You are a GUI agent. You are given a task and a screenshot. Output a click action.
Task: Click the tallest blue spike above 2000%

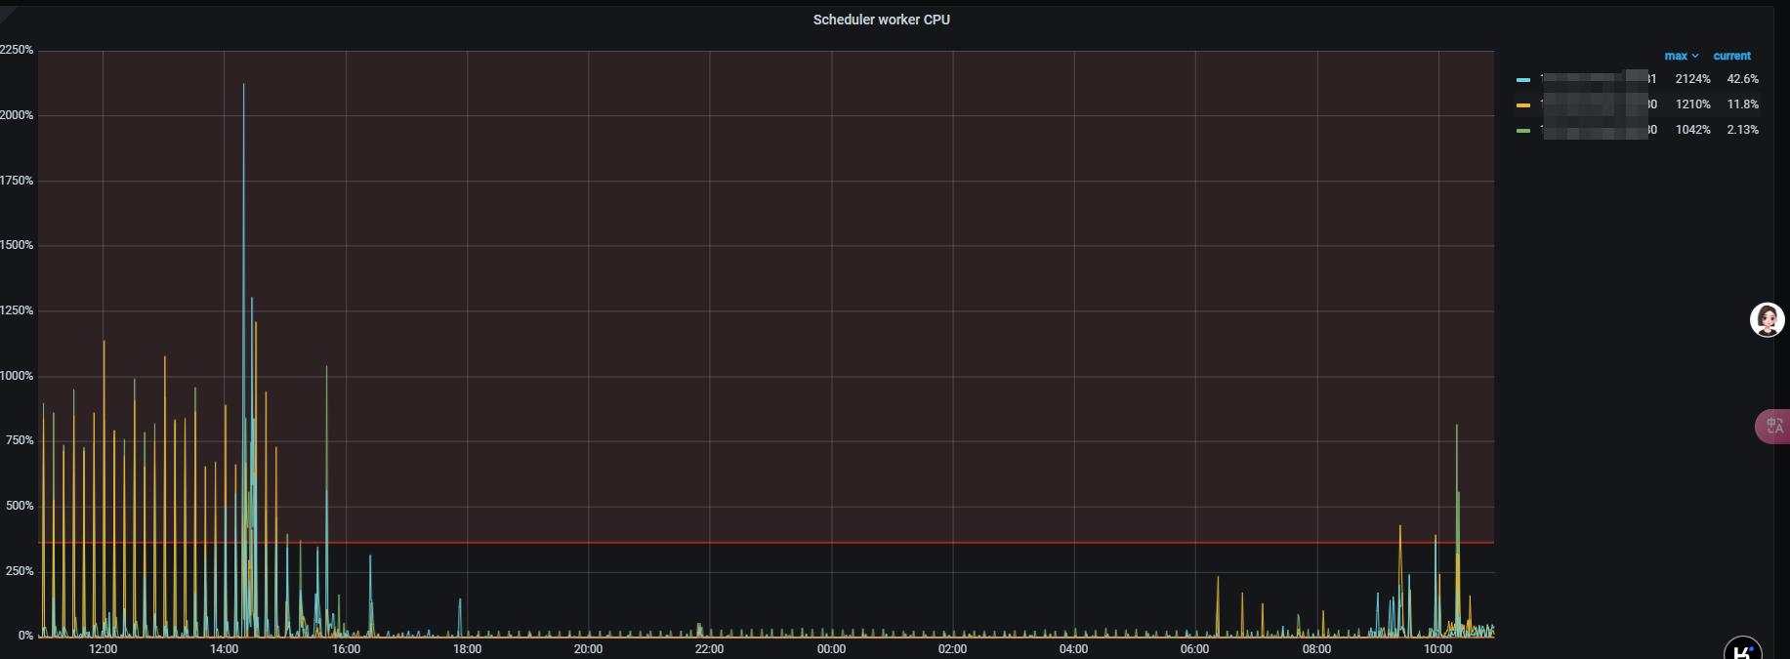pos(244,86)
